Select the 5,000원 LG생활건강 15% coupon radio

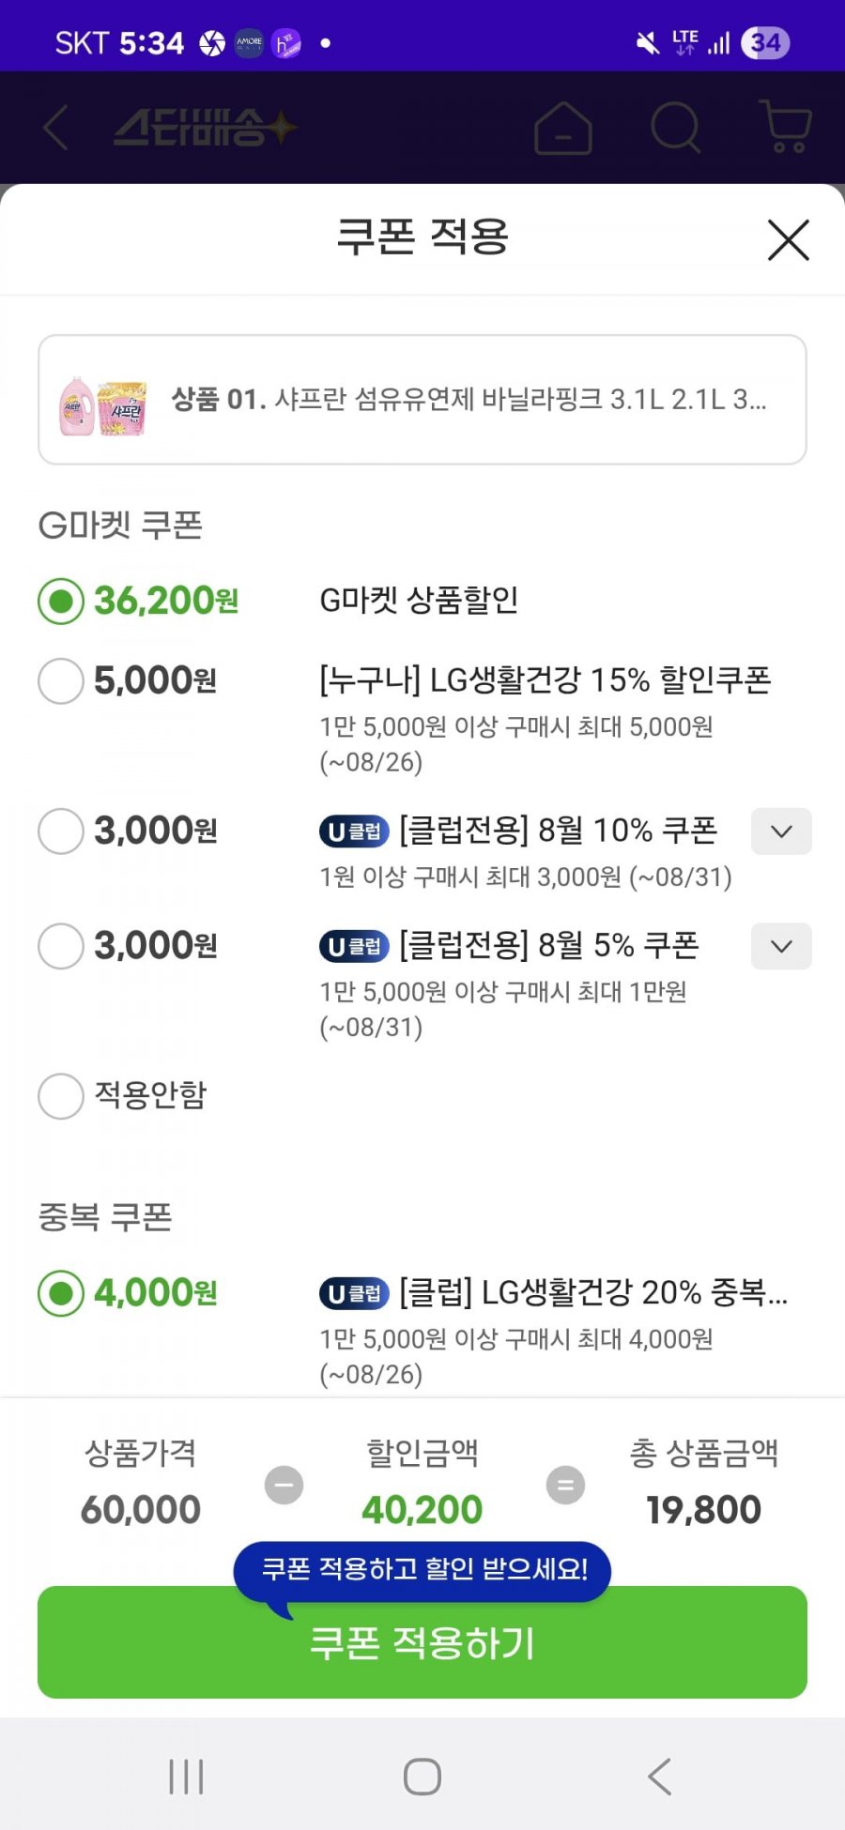click(x=61, y=680)
